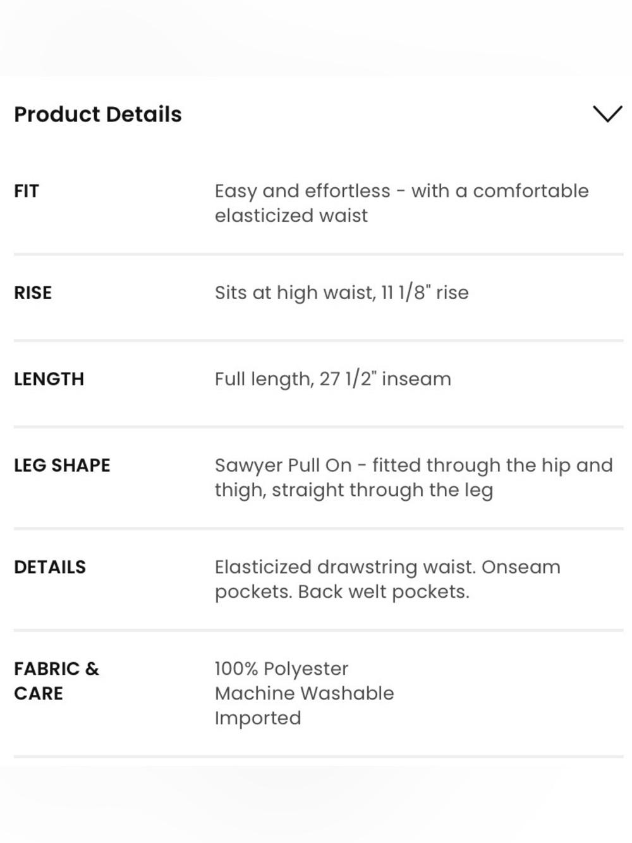
Task: Select the FIT label
Action: click(x=27, y=191)
